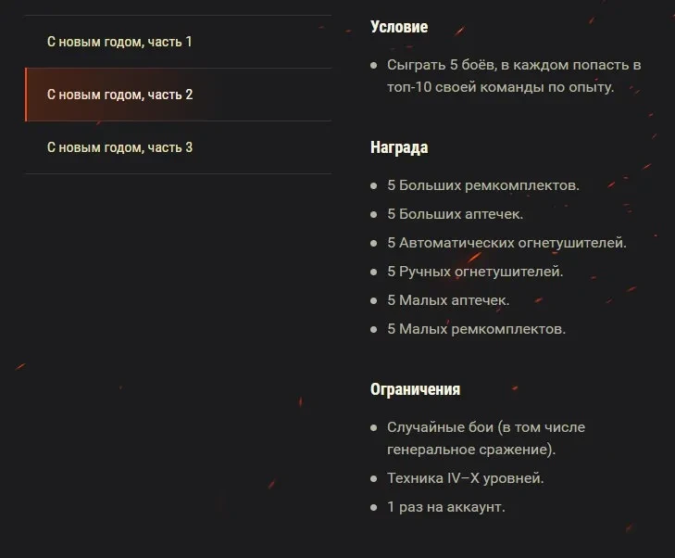Select the "Техника IV–X уровней" restriction

click(x=465, y=478)
